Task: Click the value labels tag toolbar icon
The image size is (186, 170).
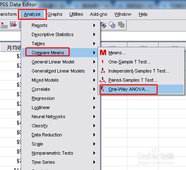Action: 103,25
